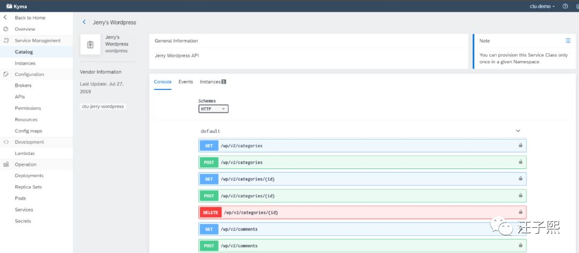Click the Vendor Information text
The width and height of the screenshot is (579, 253).
pos(100,72)
